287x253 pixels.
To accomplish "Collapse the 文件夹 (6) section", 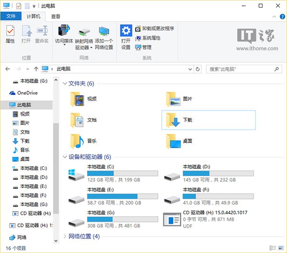I will click(65, 84).
